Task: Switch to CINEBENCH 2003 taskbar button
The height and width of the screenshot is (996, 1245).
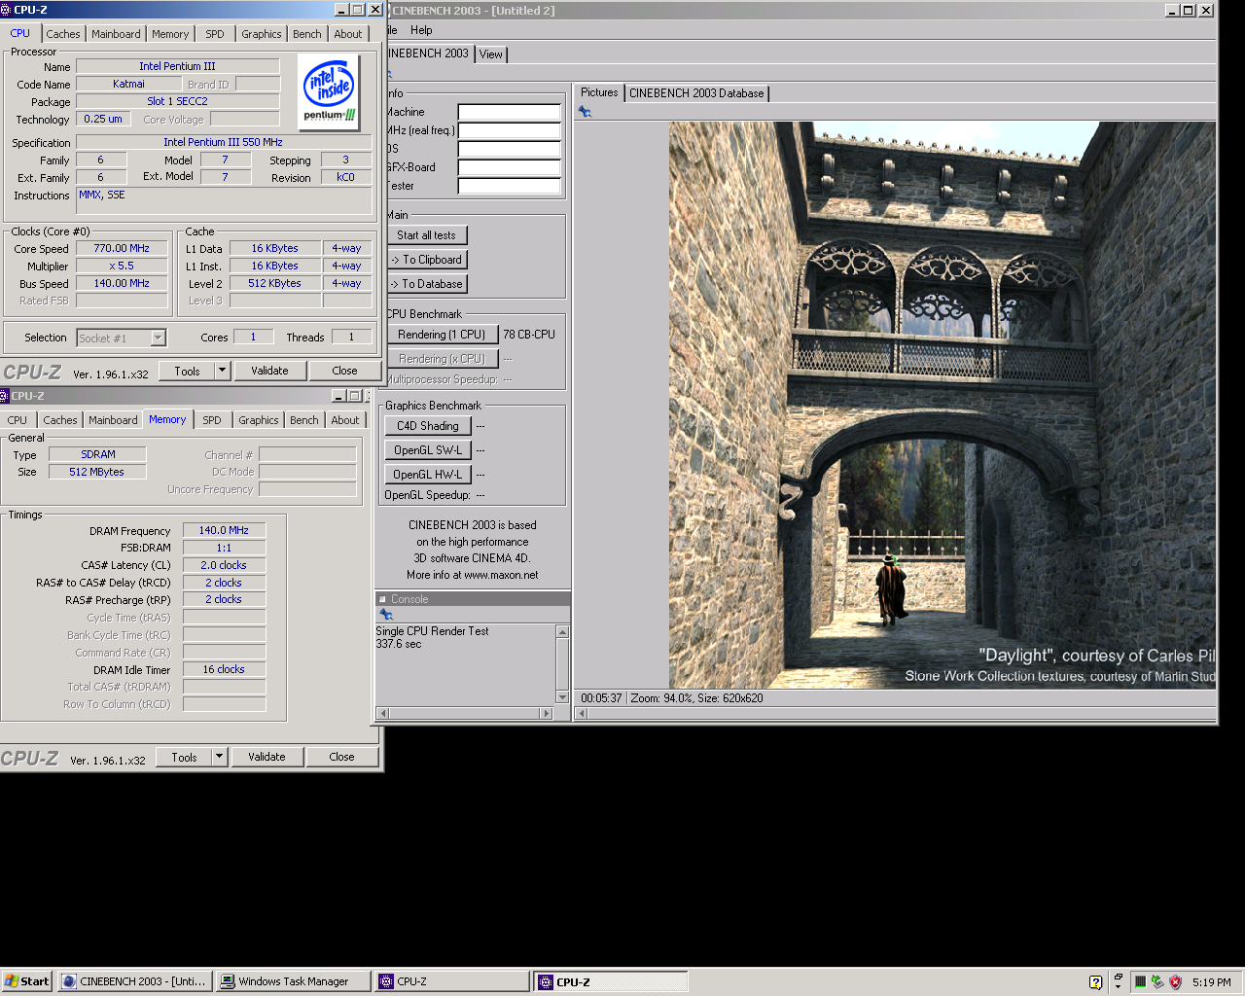Action: click(134, 982)
